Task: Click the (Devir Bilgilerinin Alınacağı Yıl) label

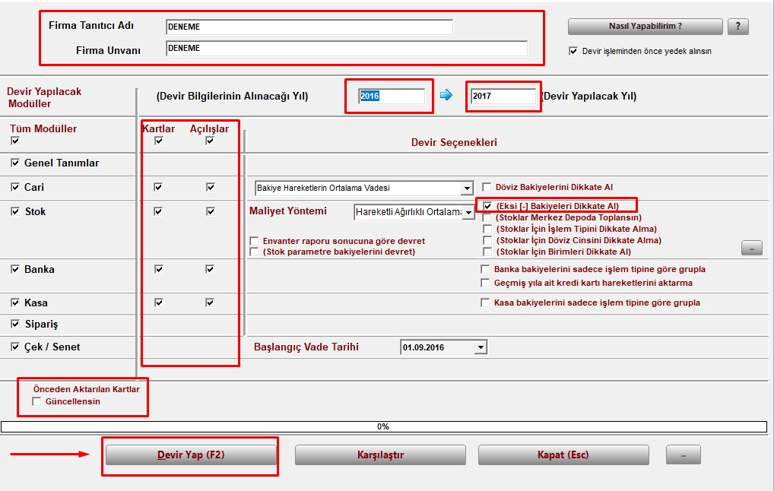Action: pyautogui.click(x=232, y=97)
